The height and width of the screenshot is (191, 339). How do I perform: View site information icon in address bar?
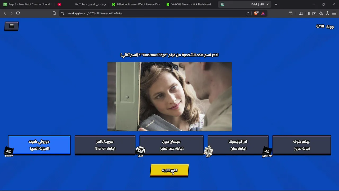(63, 13)
